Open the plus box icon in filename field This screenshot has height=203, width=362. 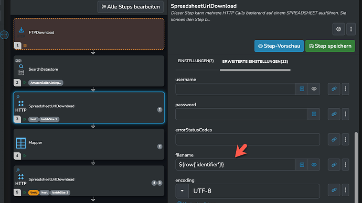point(302,165)
